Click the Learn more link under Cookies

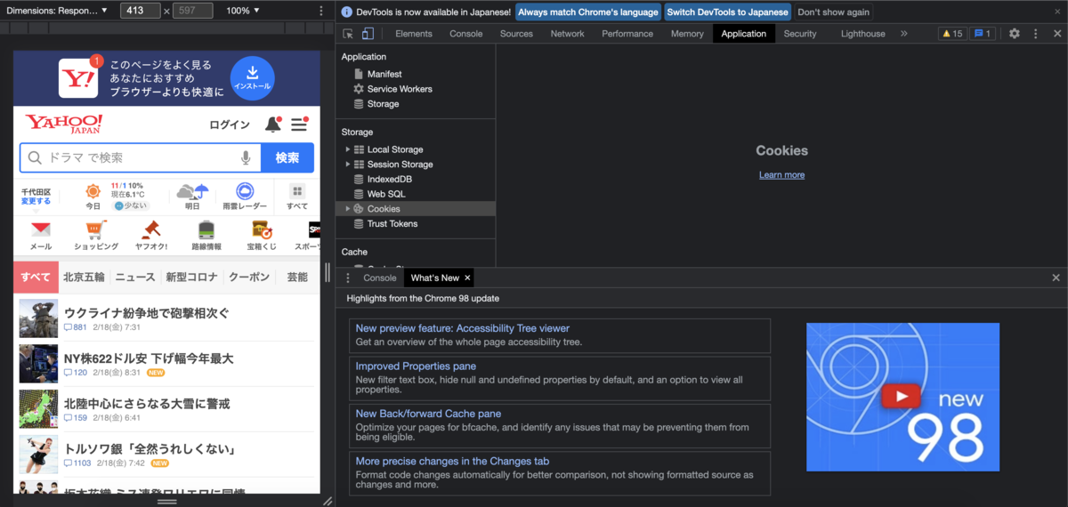pyautogui.click(x=781, y=175)
